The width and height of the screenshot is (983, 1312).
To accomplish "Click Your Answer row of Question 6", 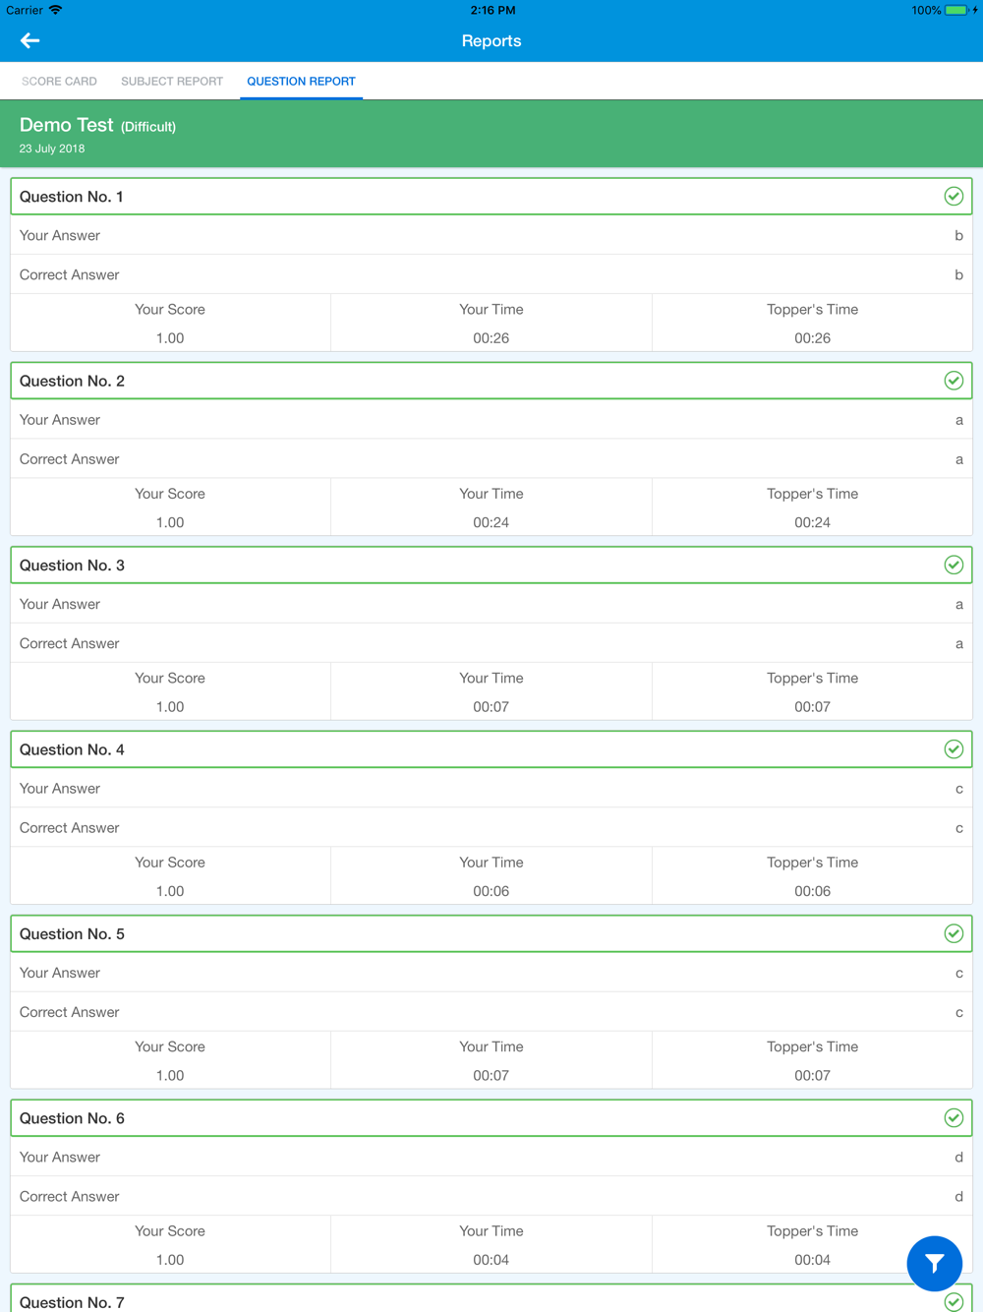I will 491,1158.
